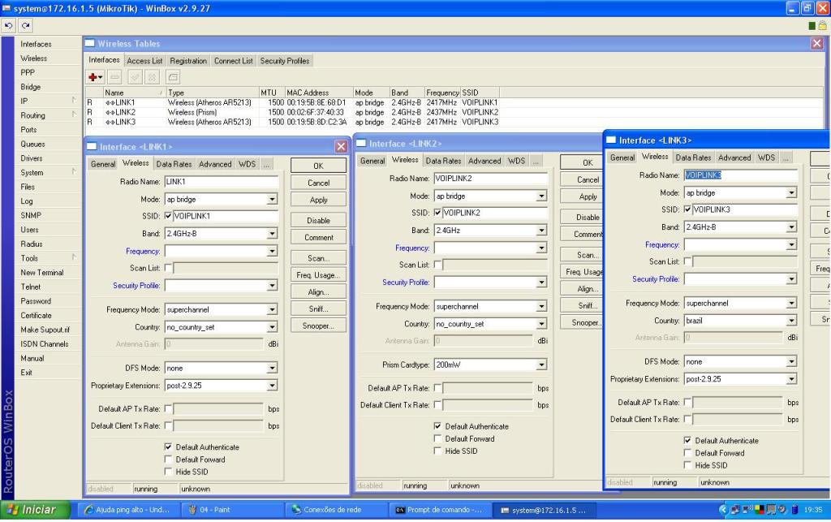Enable Hide SSID in the LINK1 window
Viewport: 831px width, 522px height.
coord(169,472)
